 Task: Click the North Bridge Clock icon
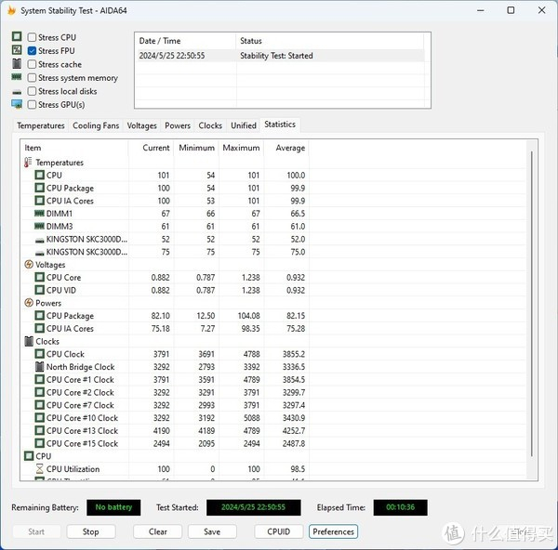[39, 367]
